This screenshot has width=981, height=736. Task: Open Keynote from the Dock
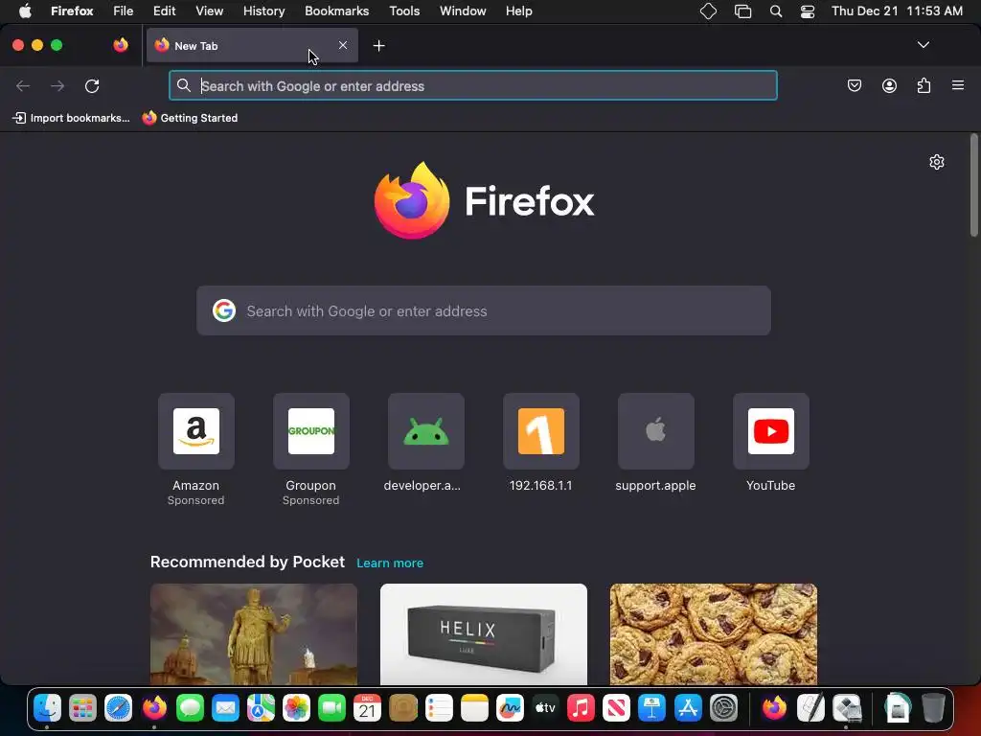[x=651, y=708]
